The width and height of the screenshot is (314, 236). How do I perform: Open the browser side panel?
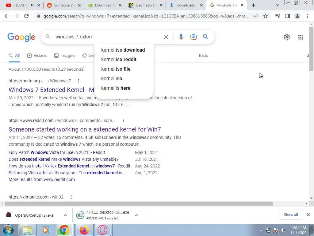(288, 16)
